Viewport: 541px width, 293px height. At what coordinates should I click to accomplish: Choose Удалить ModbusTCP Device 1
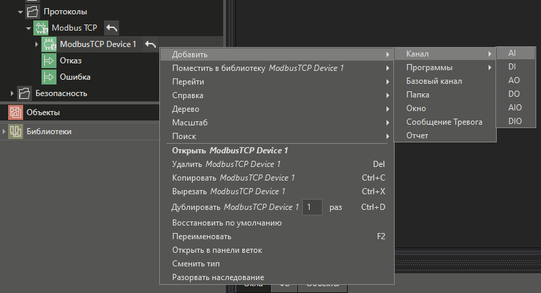point(226,164)
